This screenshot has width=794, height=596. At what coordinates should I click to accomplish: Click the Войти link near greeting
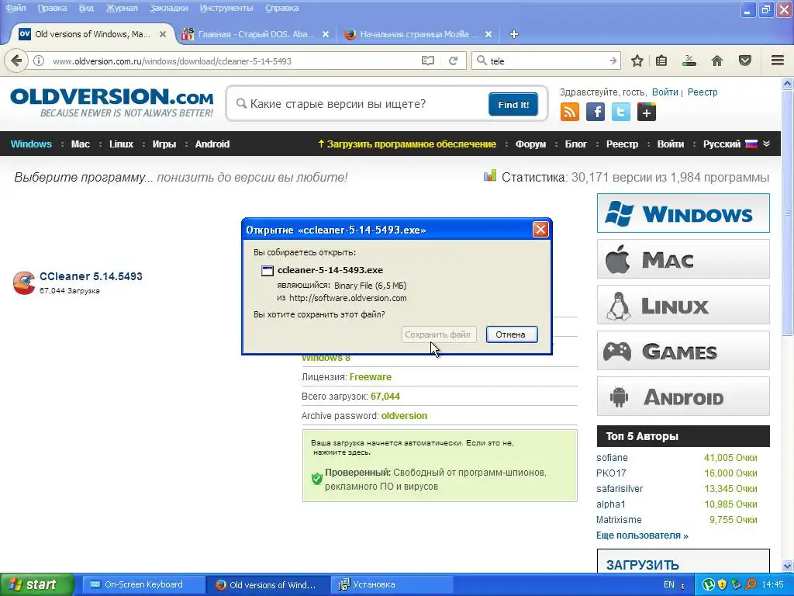(x=665, y=92)
